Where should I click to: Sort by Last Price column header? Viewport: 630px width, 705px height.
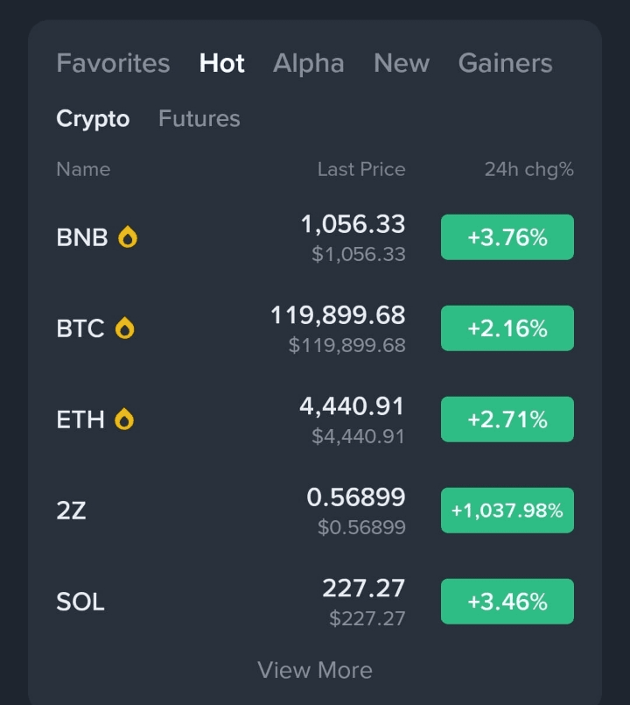click(x=360, y=169)
